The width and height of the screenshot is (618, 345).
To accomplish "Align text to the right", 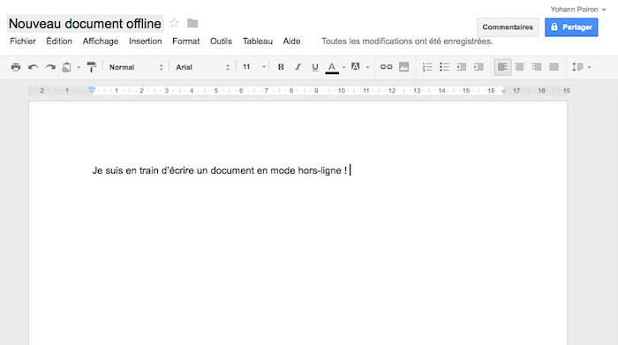I will click(x=537, y=67).
